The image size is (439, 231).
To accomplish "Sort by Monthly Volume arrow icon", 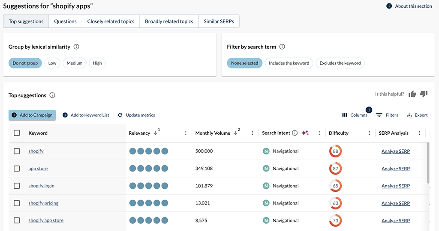I will click(x=235, y=133).
